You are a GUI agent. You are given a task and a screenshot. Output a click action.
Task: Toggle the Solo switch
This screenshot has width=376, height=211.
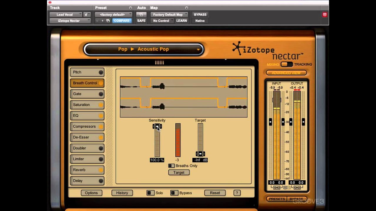(150, 193)
